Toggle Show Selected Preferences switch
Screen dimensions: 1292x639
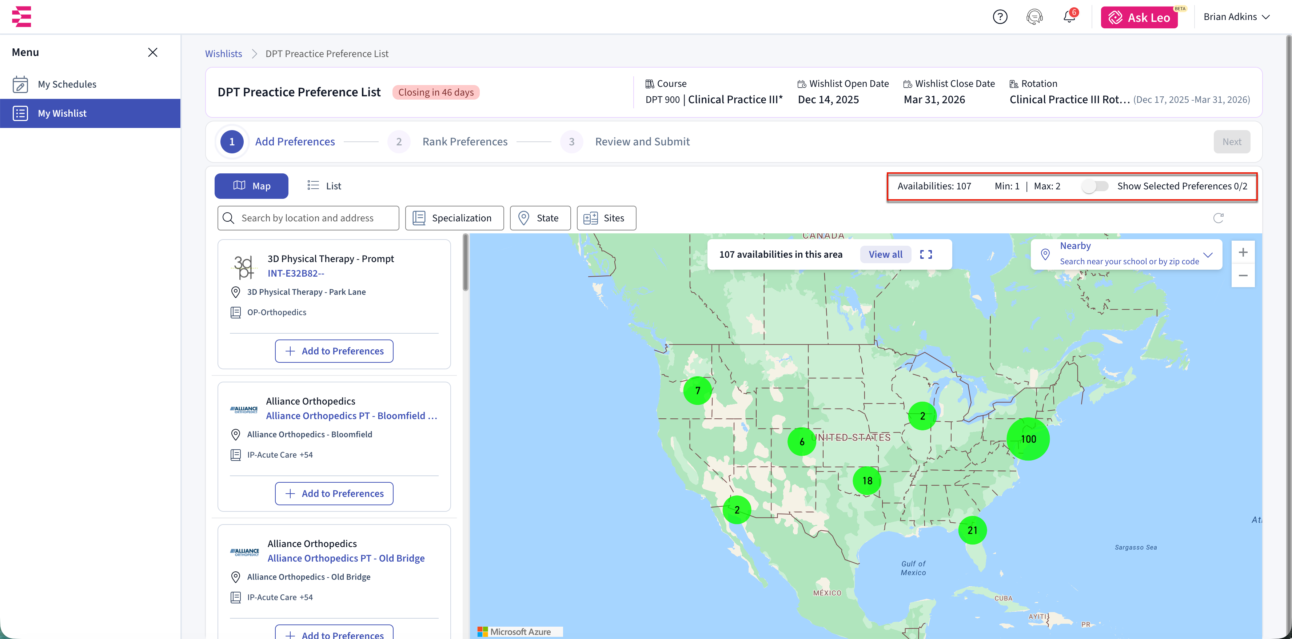coord(1094,186)
